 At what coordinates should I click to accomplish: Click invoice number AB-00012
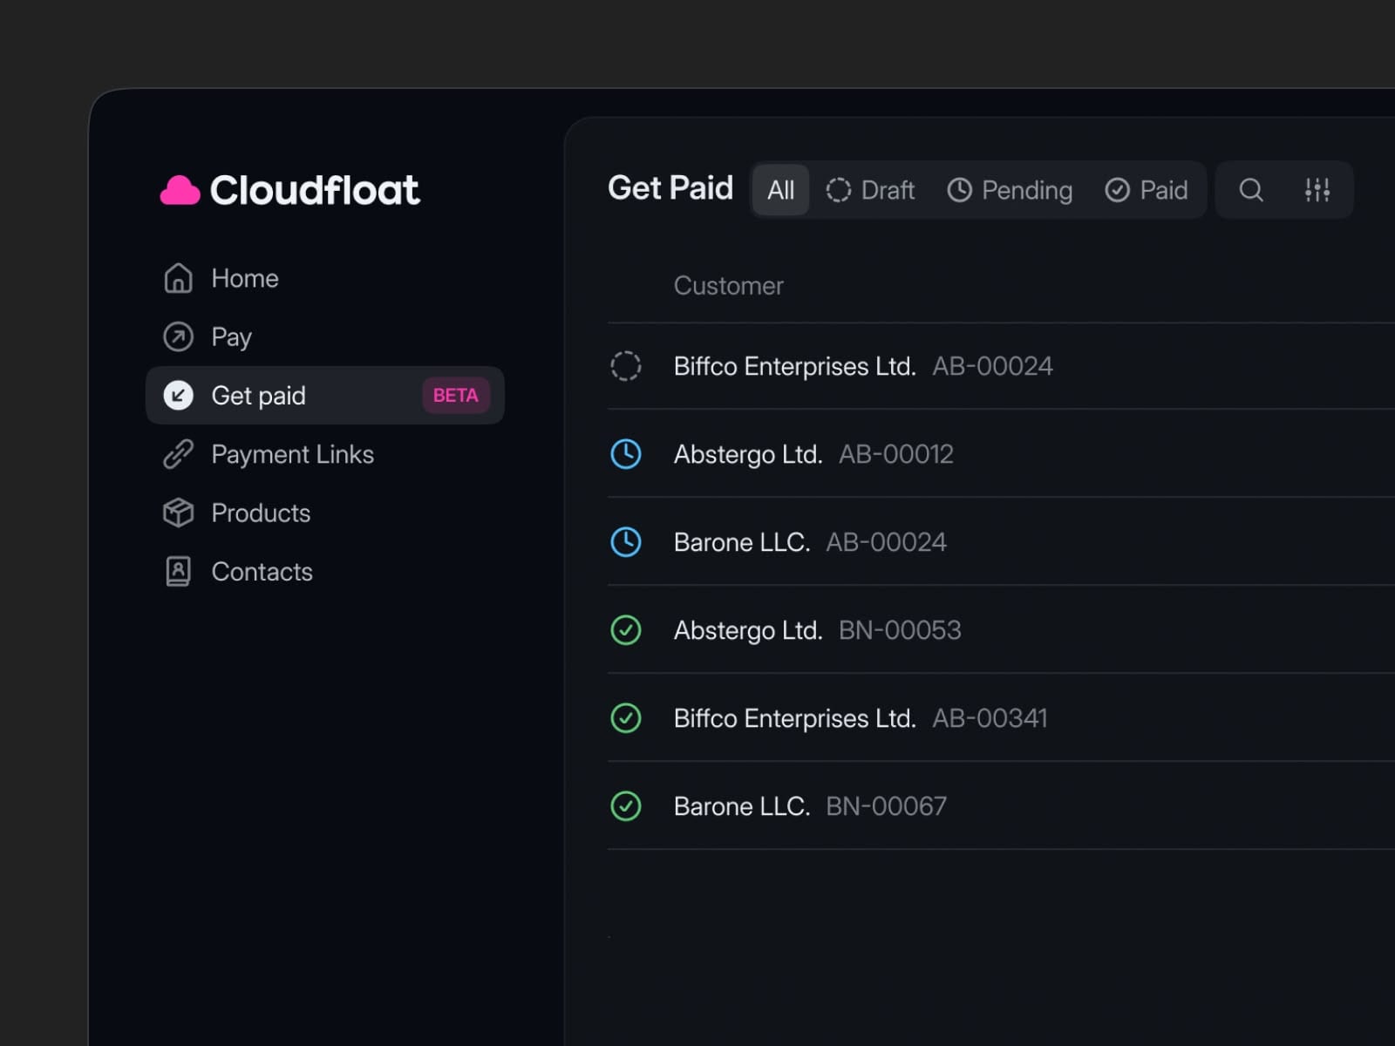tap(895, 454)
